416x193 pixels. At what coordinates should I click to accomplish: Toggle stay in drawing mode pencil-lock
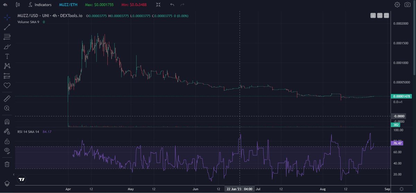click(7, 131)
